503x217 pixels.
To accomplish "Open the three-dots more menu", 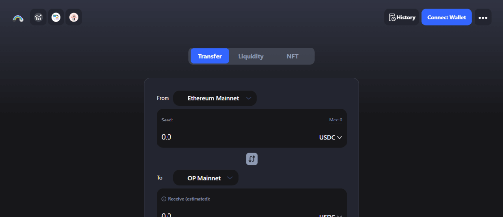I will [x=483, y=18].
